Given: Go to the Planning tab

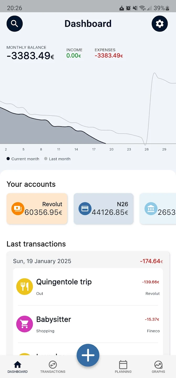Looking at the screenshot, I should [x=123, y=367].
